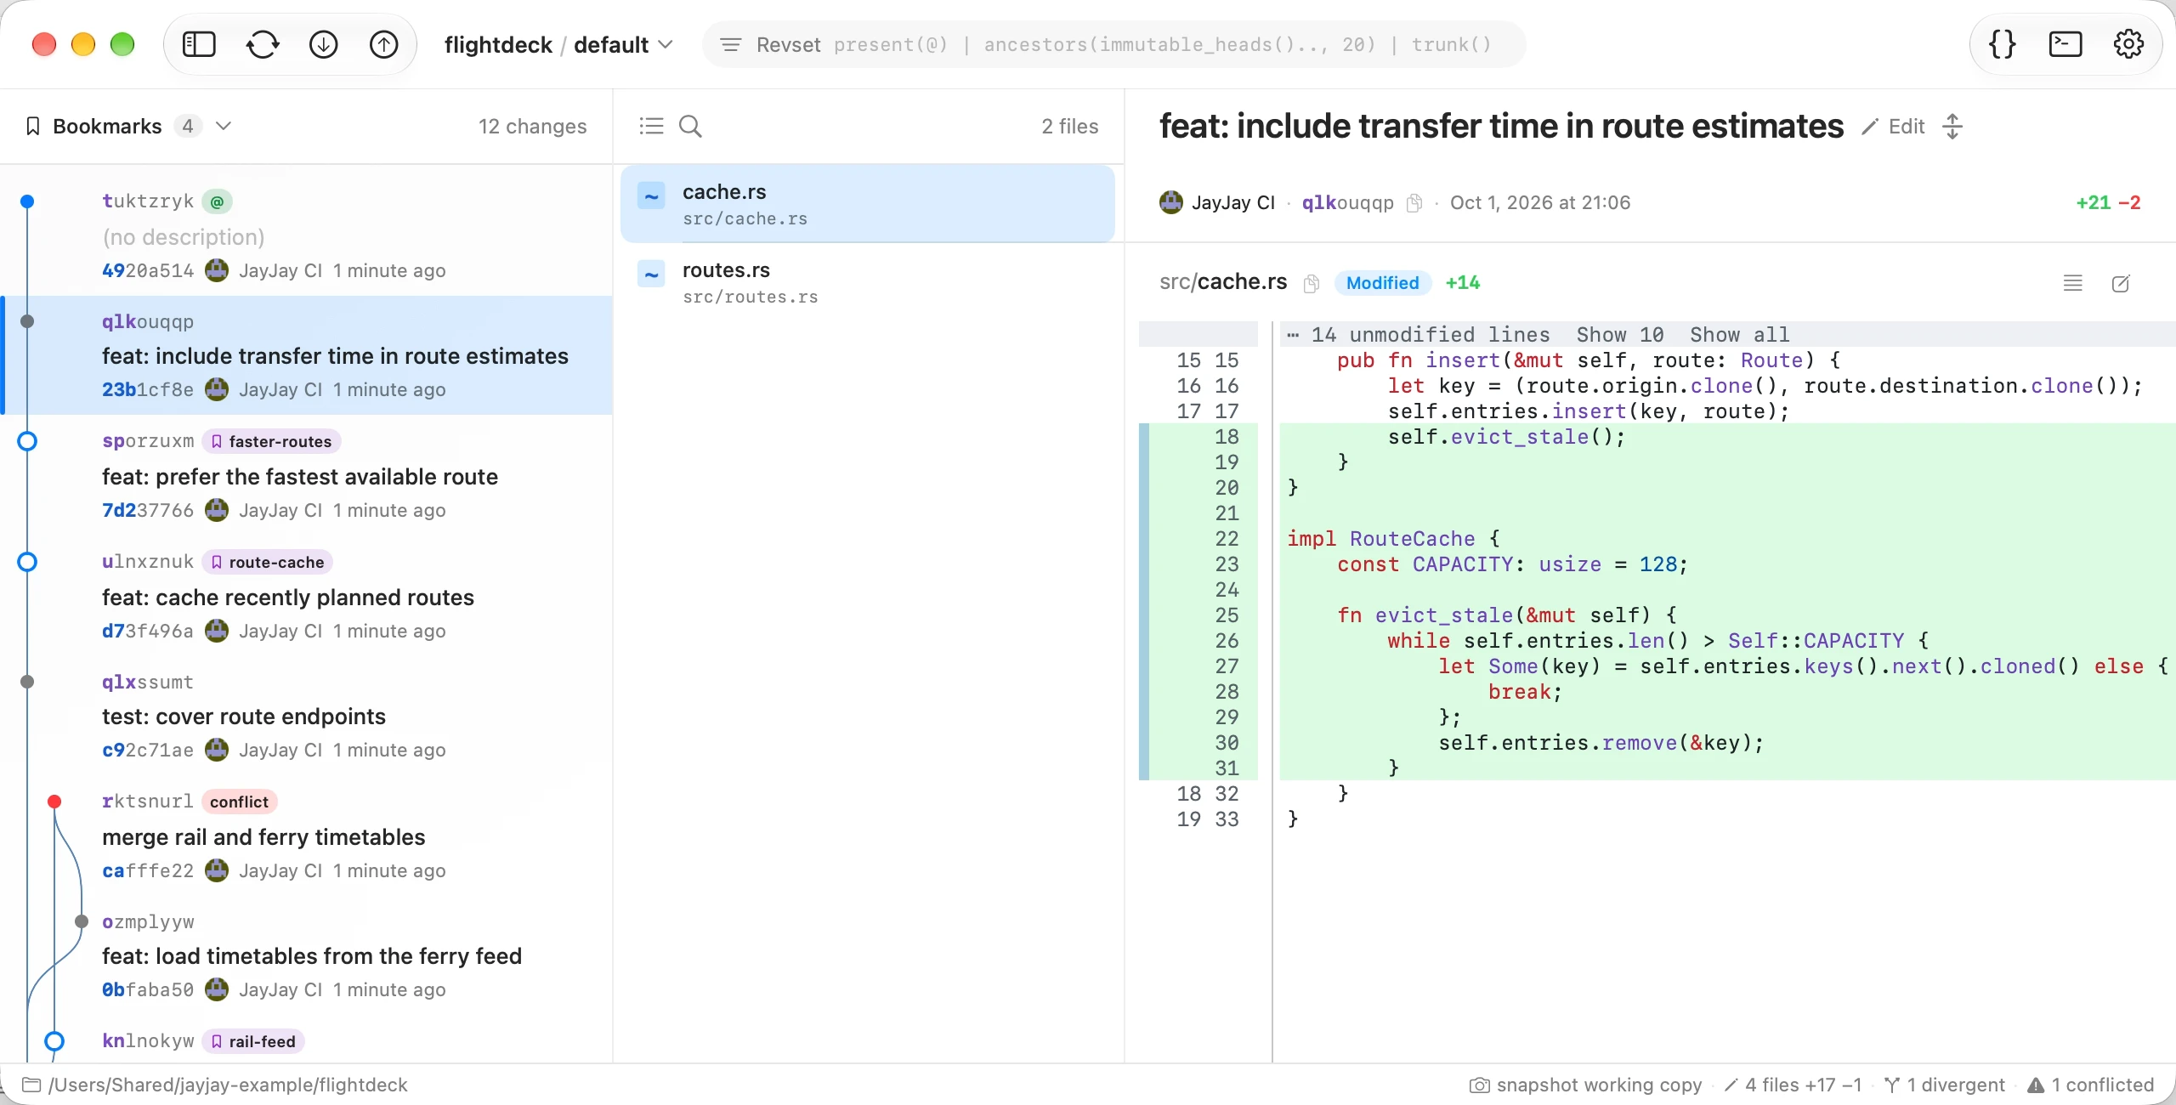Viewport: 2176px width, 1105px height.
Task: Click the 4 files +17 −1 status
Action: pyautogui.click(x=1793, y=1085)
